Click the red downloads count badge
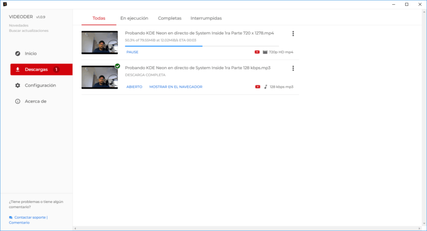 click(x=57, y=70)
